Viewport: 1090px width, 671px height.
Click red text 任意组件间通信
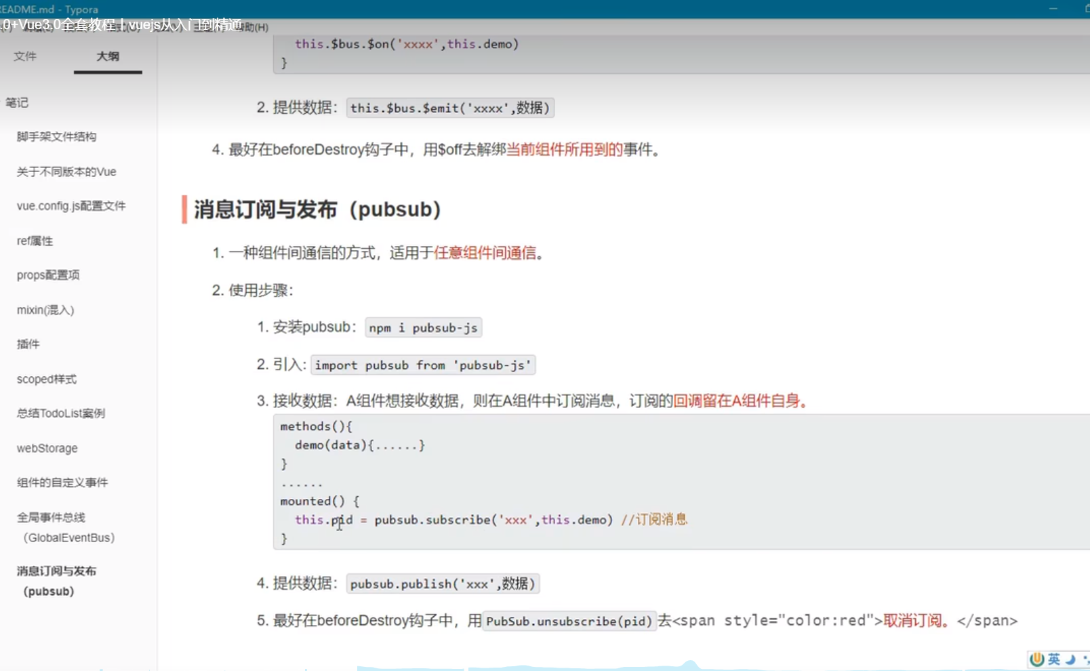(485, 253)
